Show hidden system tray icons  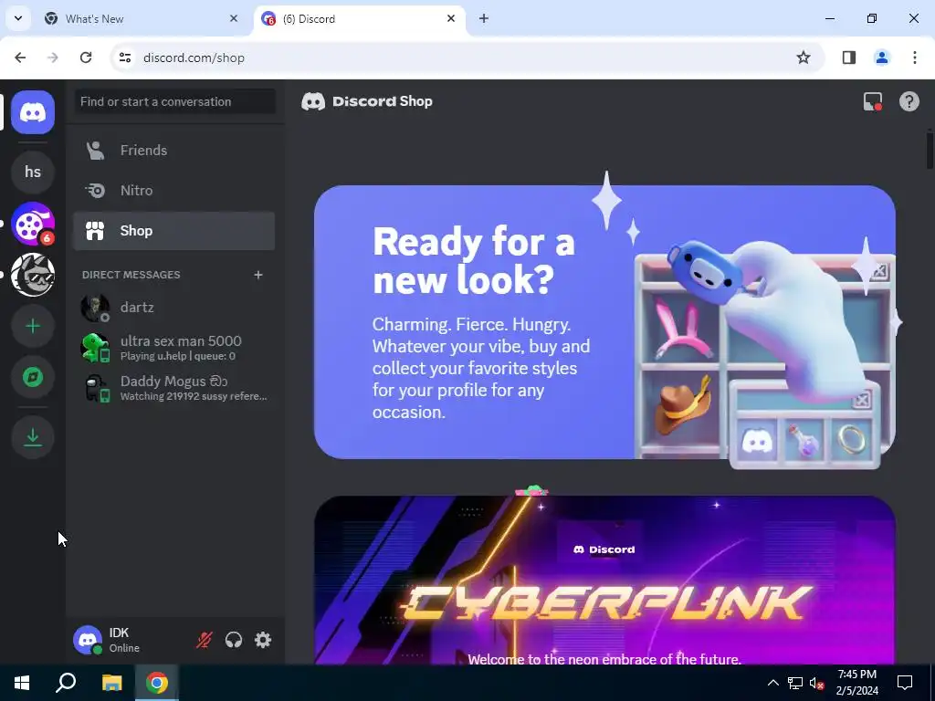pos(772,683)
